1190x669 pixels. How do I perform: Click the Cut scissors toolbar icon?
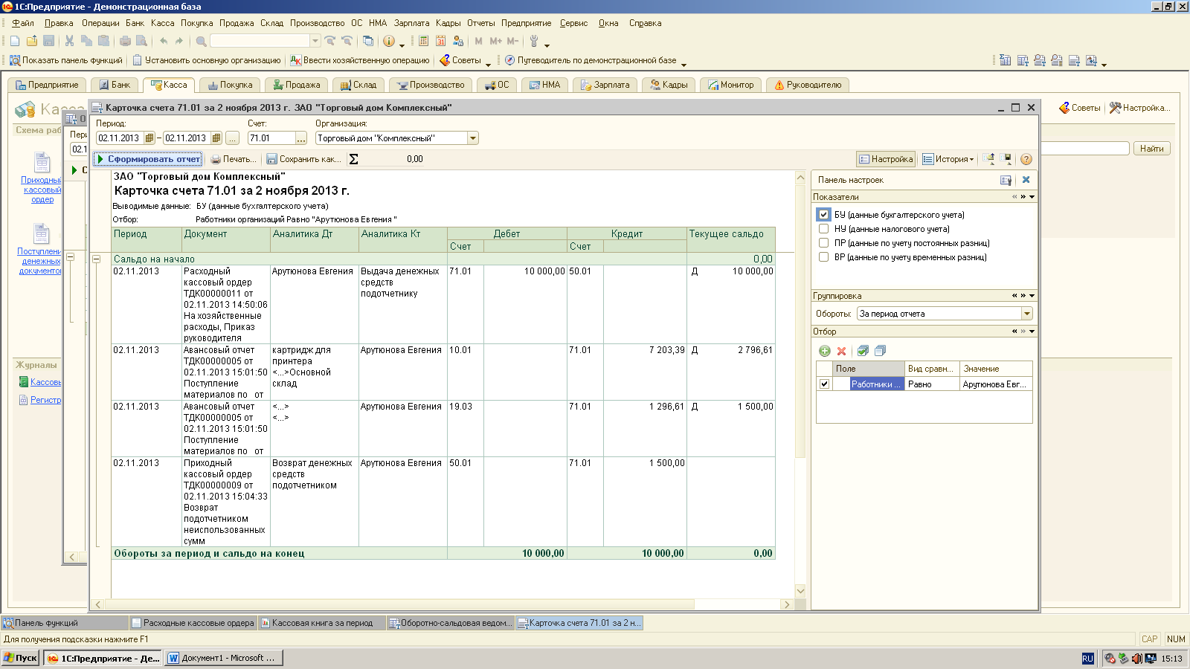click(x=69, y=41)
